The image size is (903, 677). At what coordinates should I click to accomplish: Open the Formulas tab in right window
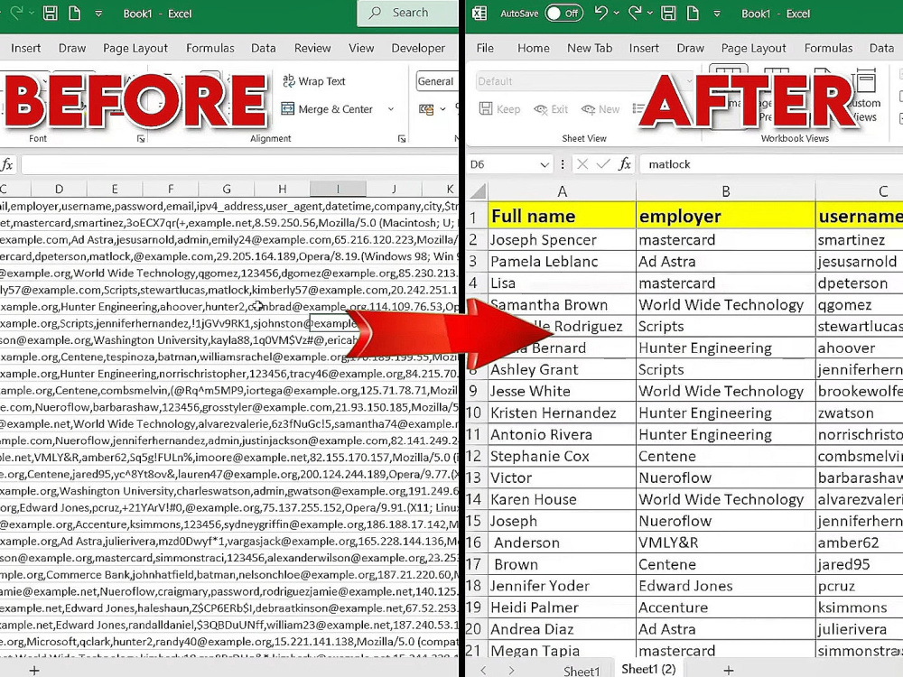point(828,49)
